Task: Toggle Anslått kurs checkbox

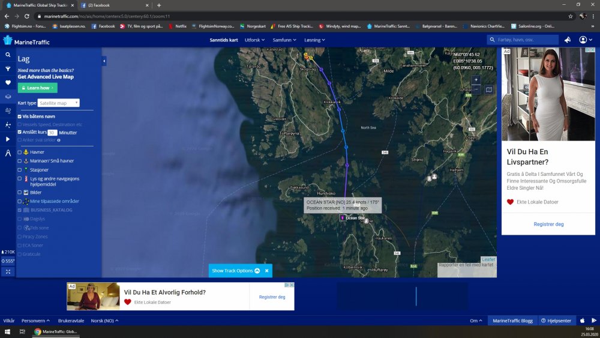Action: [x=20, y=132]
